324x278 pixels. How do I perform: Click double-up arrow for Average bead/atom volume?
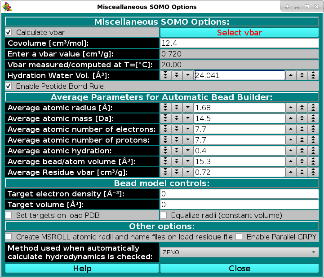coord(303,161)
